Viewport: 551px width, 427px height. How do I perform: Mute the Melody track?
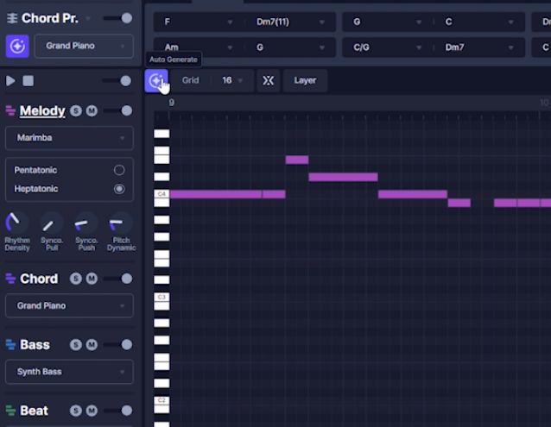click(x=92, y=110)
